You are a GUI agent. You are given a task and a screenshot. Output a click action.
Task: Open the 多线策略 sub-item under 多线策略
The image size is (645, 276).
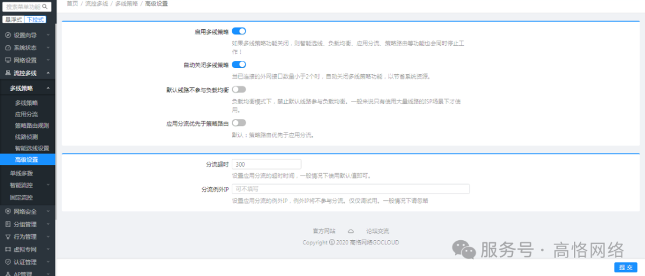27,103
